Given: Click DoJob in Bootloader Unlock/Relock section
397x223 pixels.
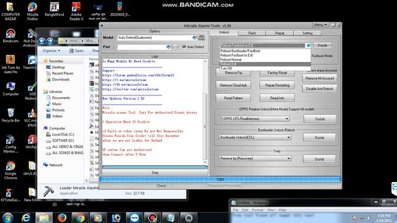Looking at the screenshot, I should (x=319, y=138).
